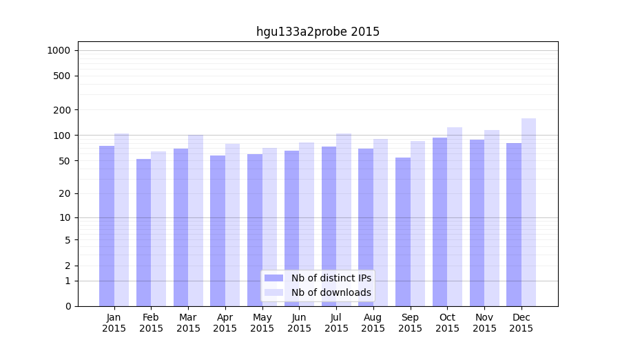Pick the Jul 2015 downloads bar

coord(344,219)
